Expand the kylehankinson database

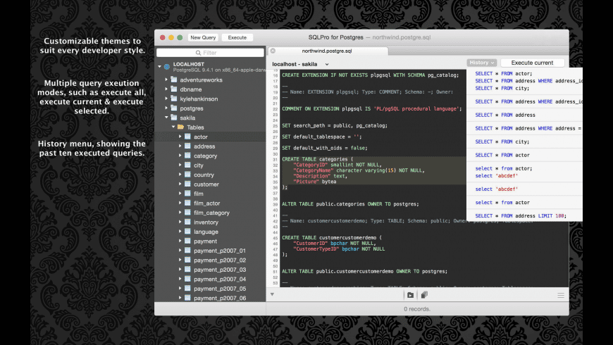pos(166,99)
